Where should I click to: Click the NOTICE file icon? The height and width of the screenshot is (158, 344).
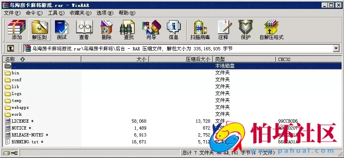8,128
